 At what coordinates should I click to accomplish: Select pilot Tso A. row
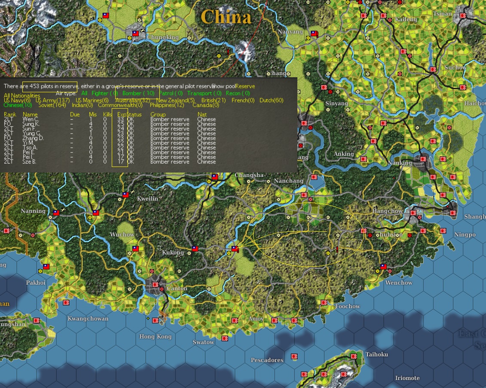coord(110,147)
